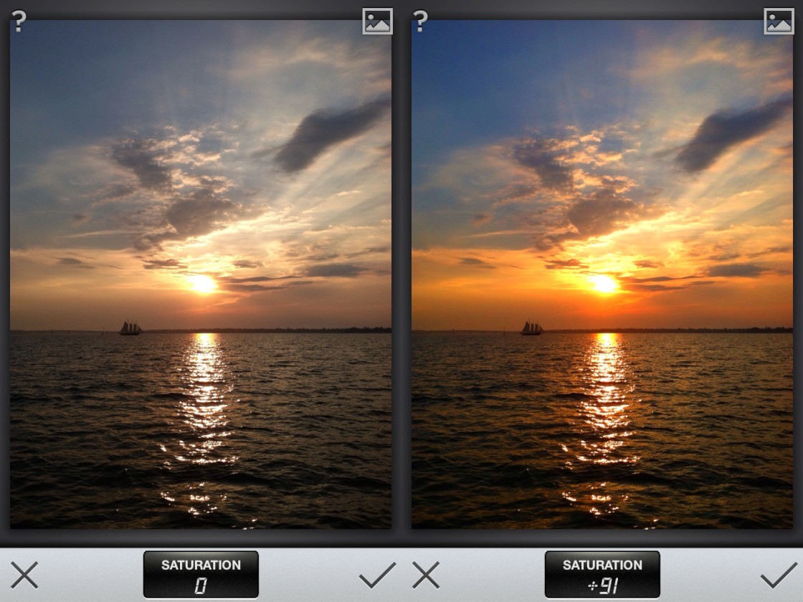Tap compare-original image icon above right photo
The height and width of the screenshot is (602, 803).
click(779, 21)
